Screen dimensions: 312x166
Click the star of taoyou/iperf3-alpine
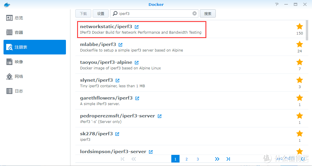pyautogui.click(x=299, y=62)
